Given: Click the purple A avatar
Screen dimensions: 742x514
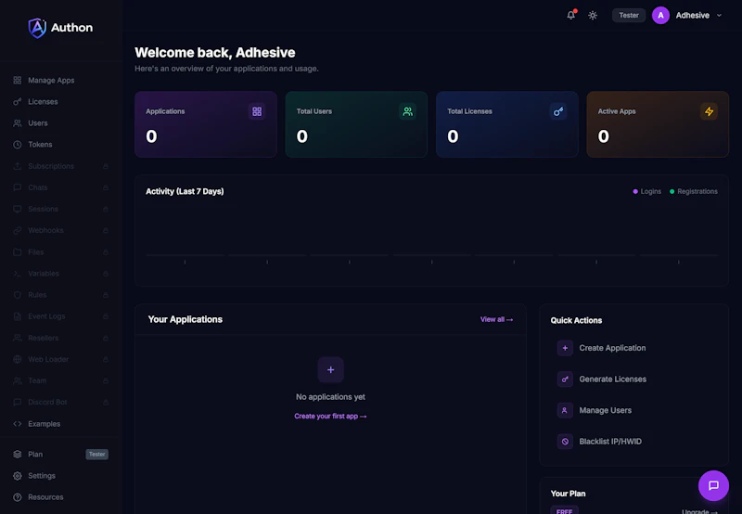Looking at the screenshot, I should (660, 15).
